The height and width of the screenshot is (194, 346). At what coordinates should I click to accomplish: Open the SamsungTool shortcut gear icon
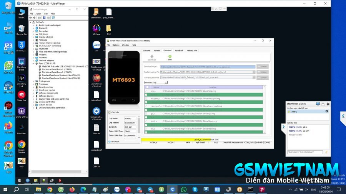pos(96,113)
